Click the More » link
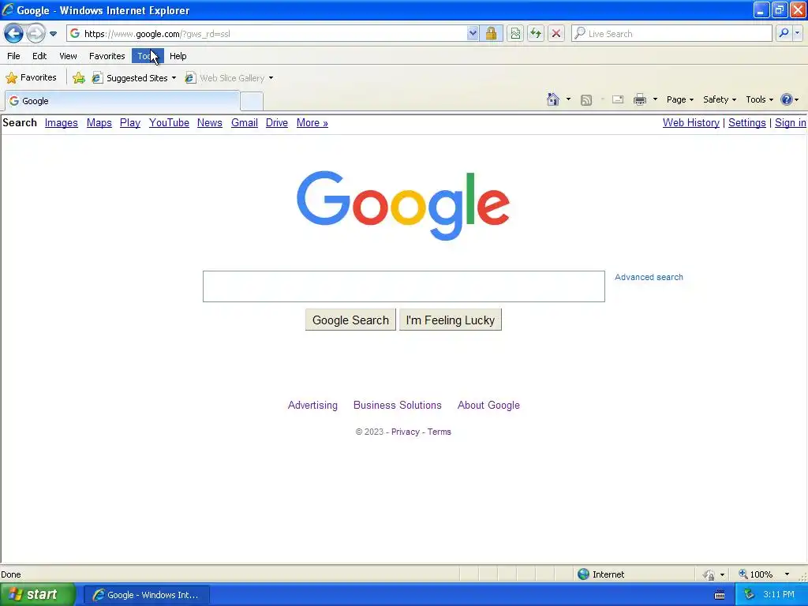The image size is (808, 606). (x=312, y=122)
